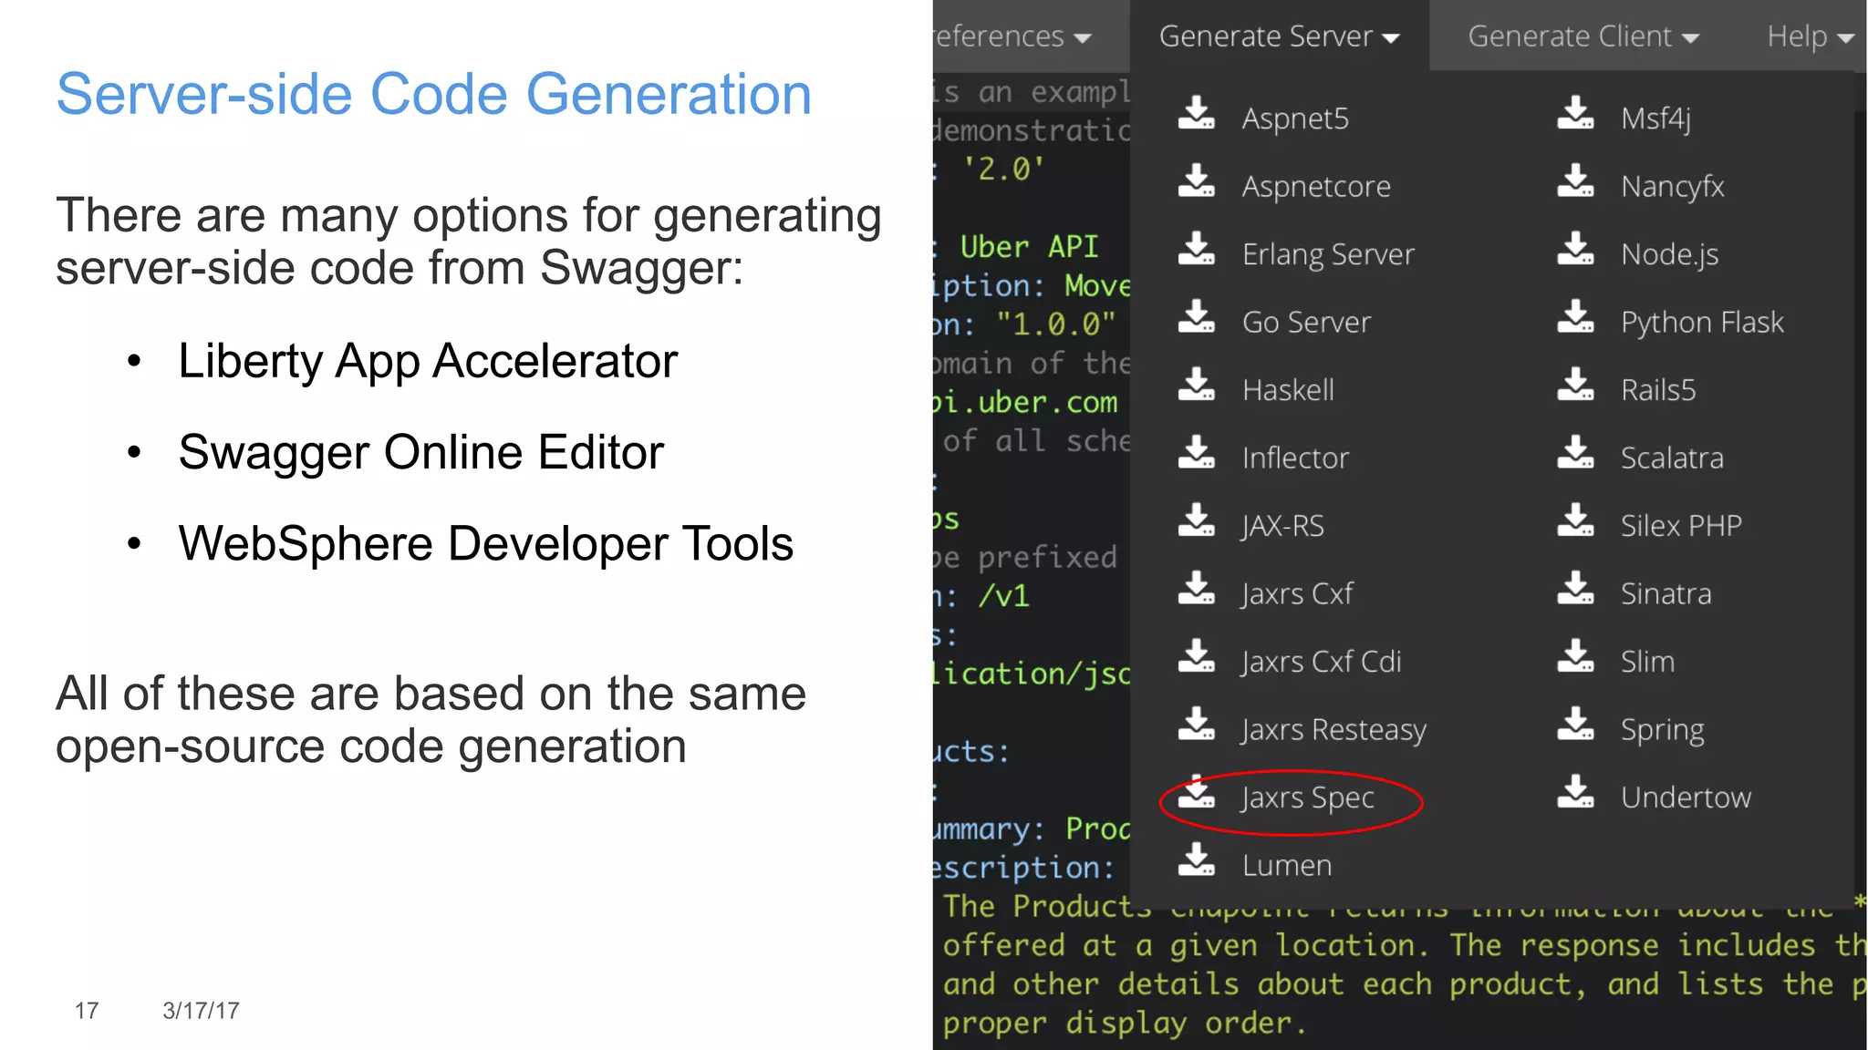The image size is (1868, 1050).
Task: Choose the Rails5 server entry
Action: click(1658, 390)
